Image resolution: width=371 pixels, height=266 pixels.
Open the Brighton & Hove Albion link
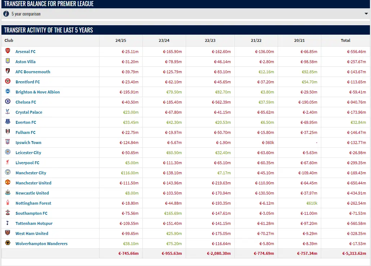point(37,92)
